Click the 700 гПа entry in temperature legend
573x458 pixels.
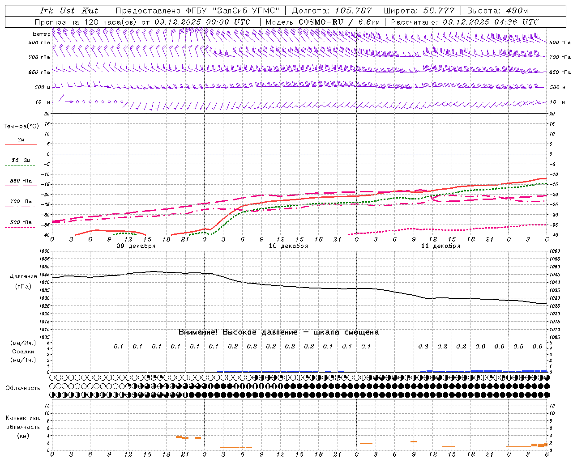pos(21,201)
